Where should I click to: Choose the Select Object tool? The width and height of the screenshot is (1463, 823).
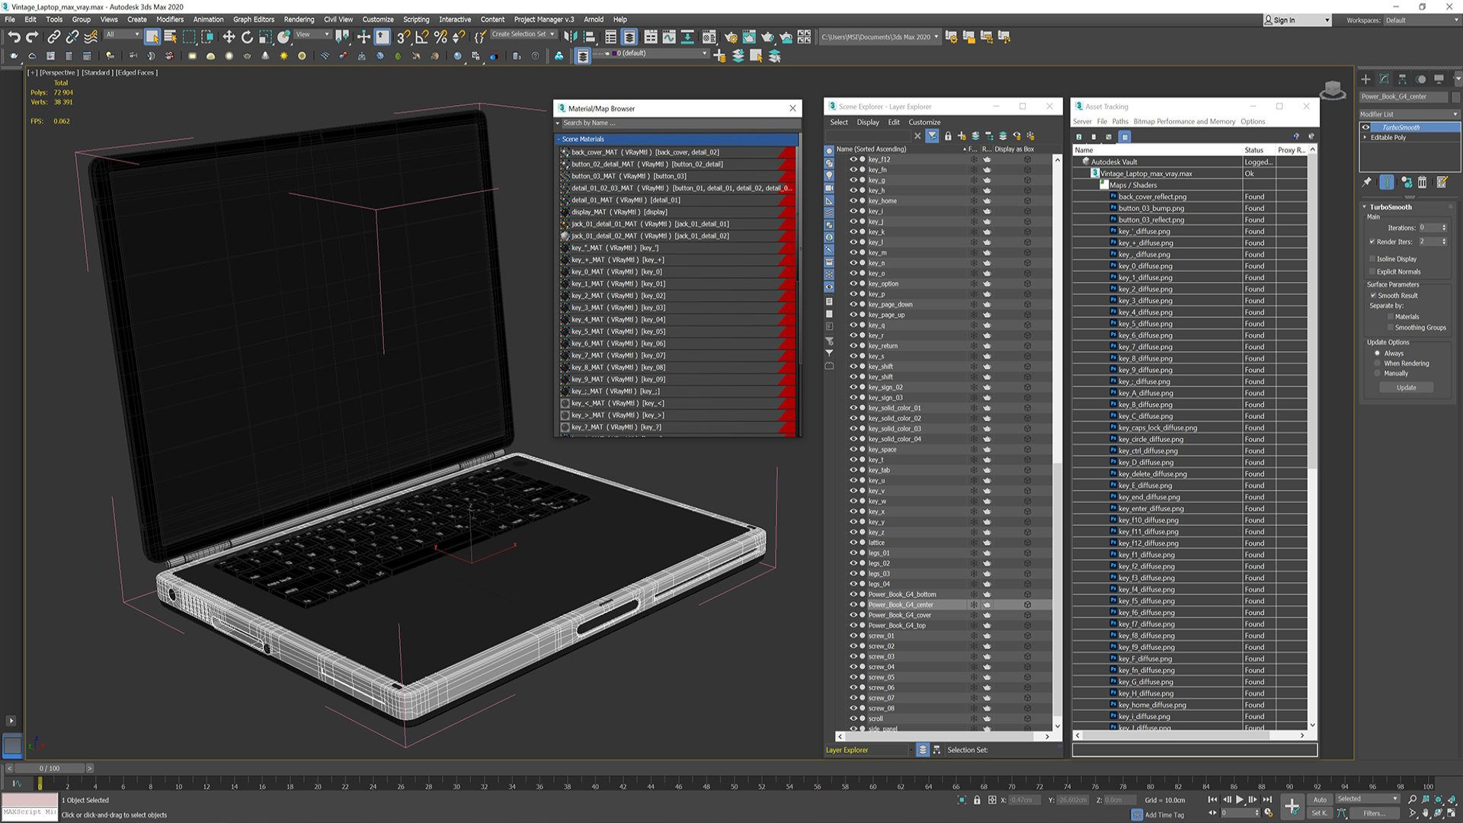click(x=152, y=36)
